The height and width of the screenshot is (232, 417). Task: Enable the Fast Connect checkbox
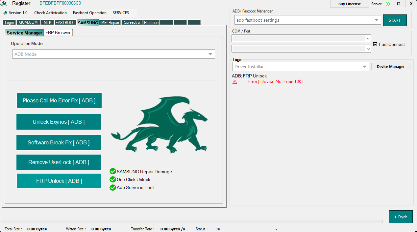(x=375, y=44)
